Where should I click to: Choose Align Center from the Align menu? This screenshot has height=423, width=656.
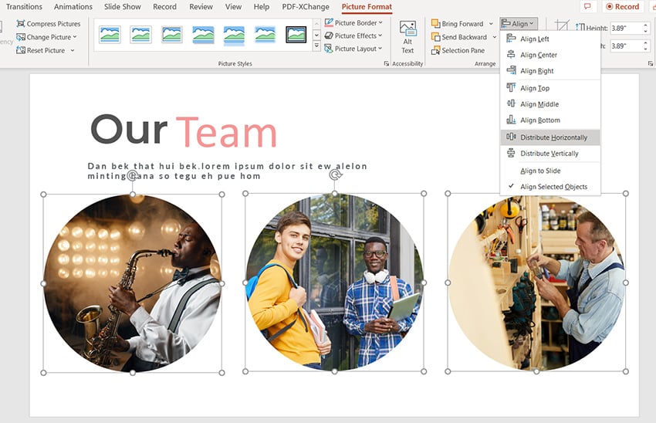(x=538, y=56)
